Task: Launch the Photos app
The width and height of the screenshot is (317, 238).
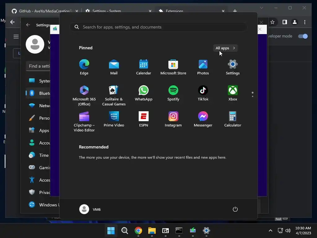Action: [x=203, y=67]
